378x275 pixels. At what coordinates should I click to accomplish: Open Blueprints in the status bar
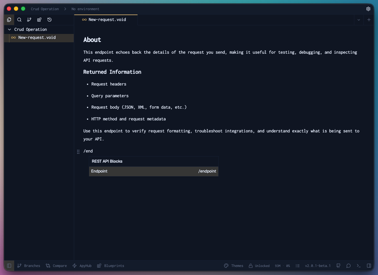pyautogui.click(x=111, y=266)
